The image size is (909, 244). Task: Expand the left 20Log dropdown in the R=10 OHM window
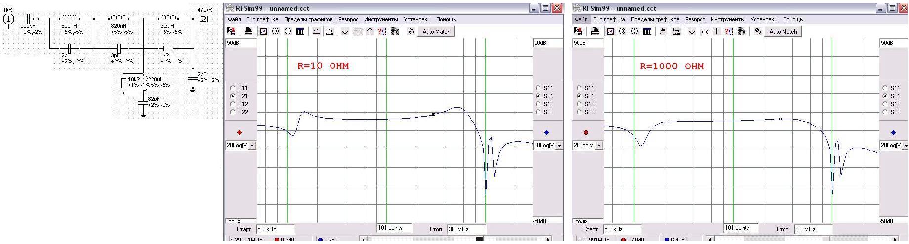[252, 146]
